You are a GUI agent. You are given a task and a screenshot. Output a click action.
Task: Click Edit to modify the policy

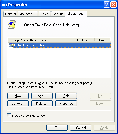click(x=66, y=96)
